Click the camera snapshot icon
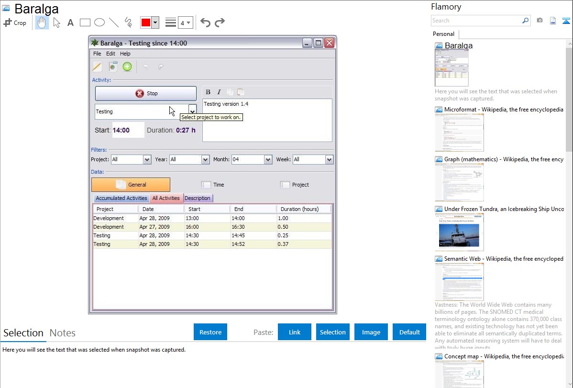This screenshot has height=388, width=573. click(540, 21)
